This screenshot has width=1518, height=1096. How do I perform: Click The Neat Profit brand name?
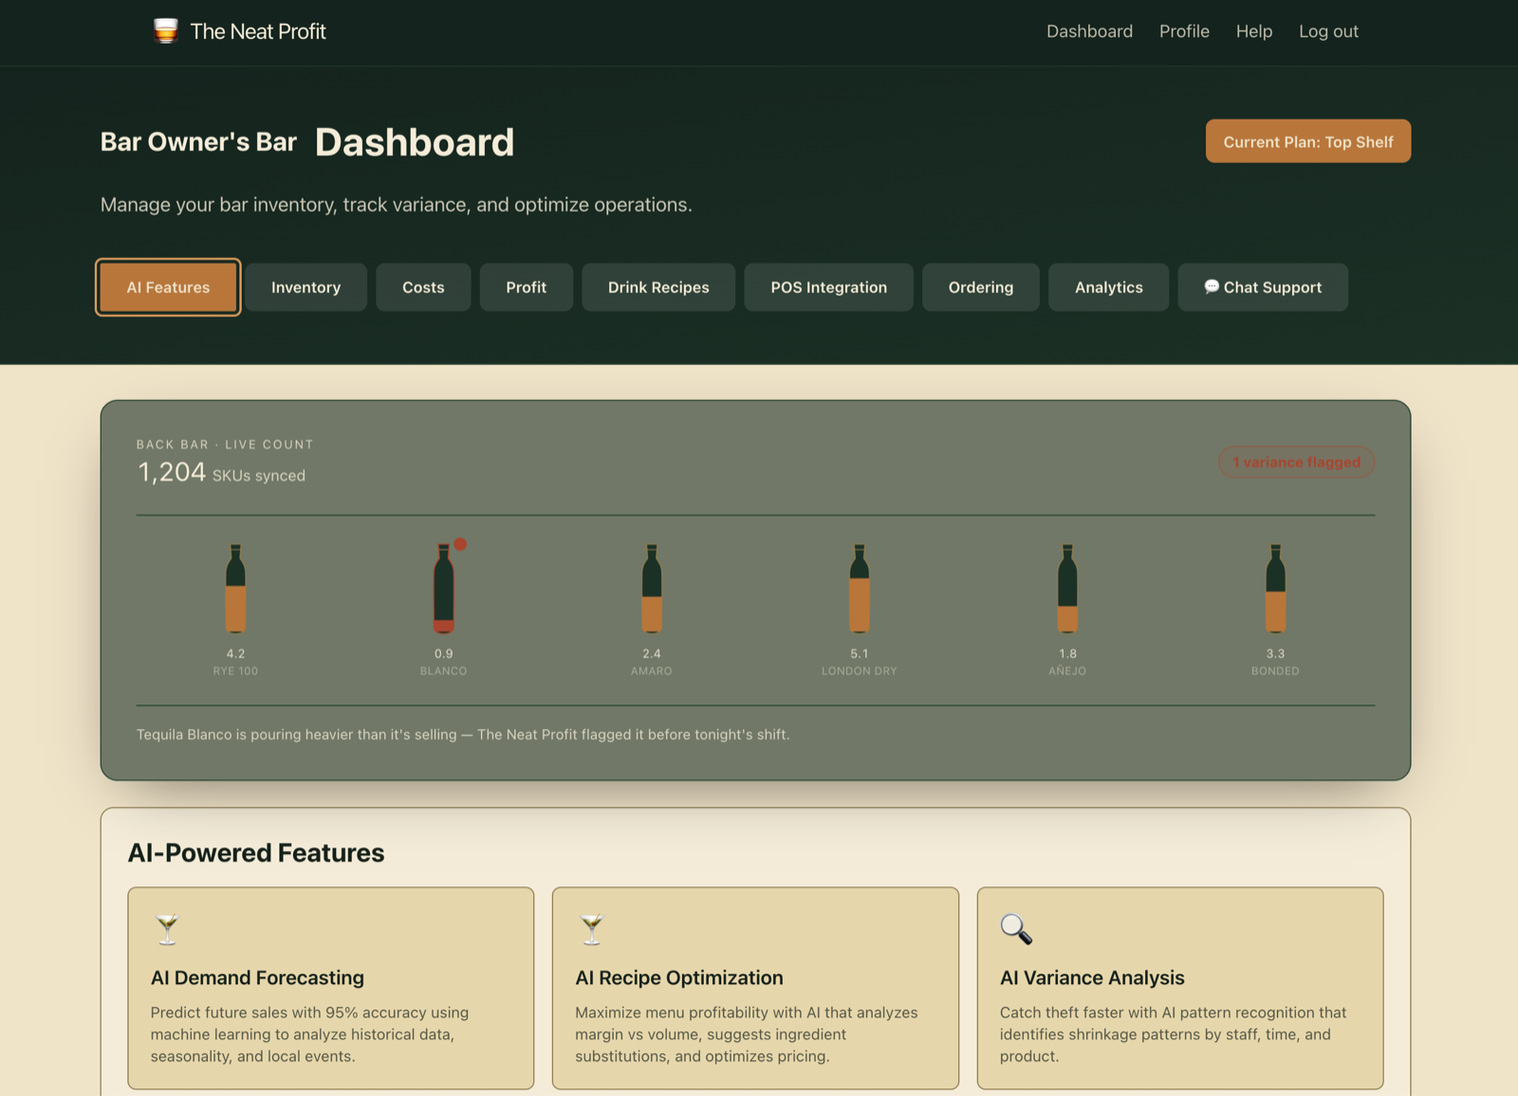point(258,31)
